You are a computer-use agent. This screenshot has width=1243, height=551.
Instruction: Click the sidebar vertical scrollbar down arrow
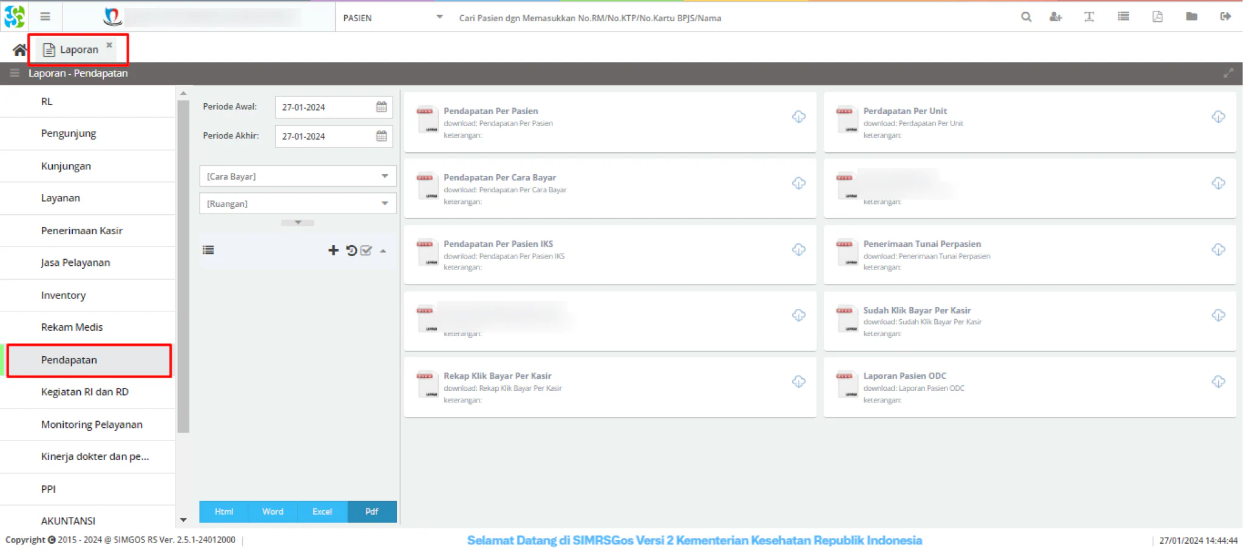coord(183,520)
